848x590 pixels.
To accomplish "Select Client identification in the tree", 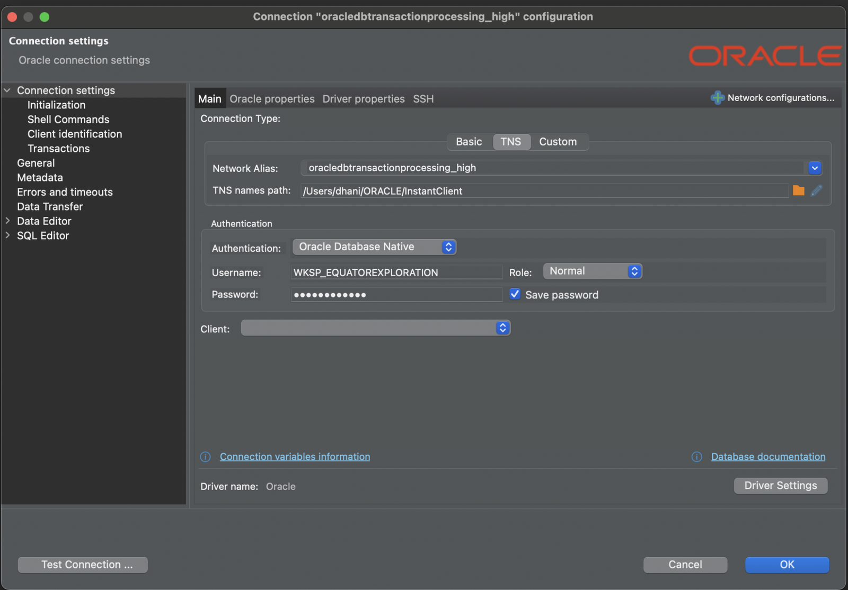I will (75, 134).
